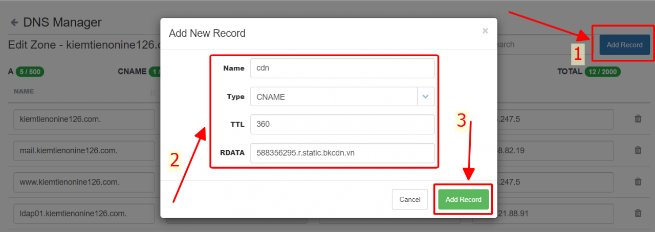The width and height of the screenshot is (655, 232).
Task: Edit the mail.kiemtienonine126.com. name field
Action: (84, 151)
